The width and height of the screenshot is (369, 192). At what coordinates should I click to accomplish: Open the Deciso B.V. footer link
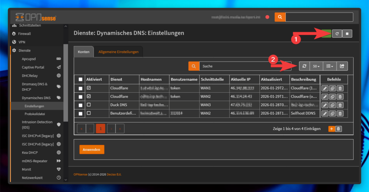click(x=114, y=174)
